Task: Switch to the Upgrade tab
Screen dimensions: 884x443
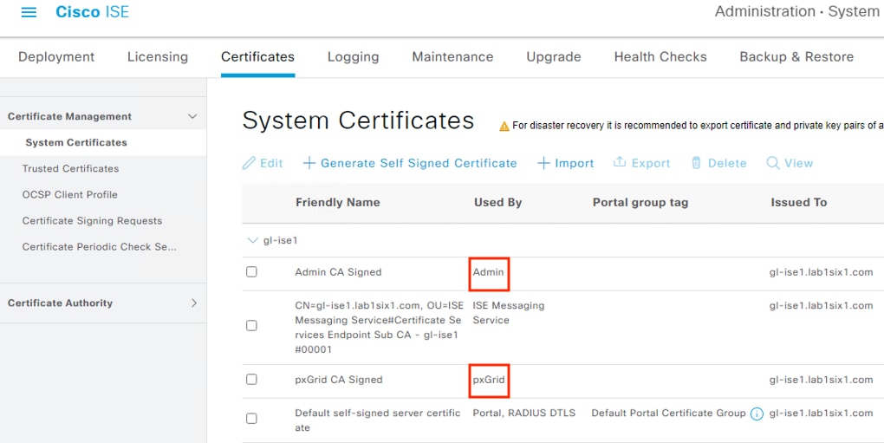Action: pyautogui.click(x=554, y=57)
